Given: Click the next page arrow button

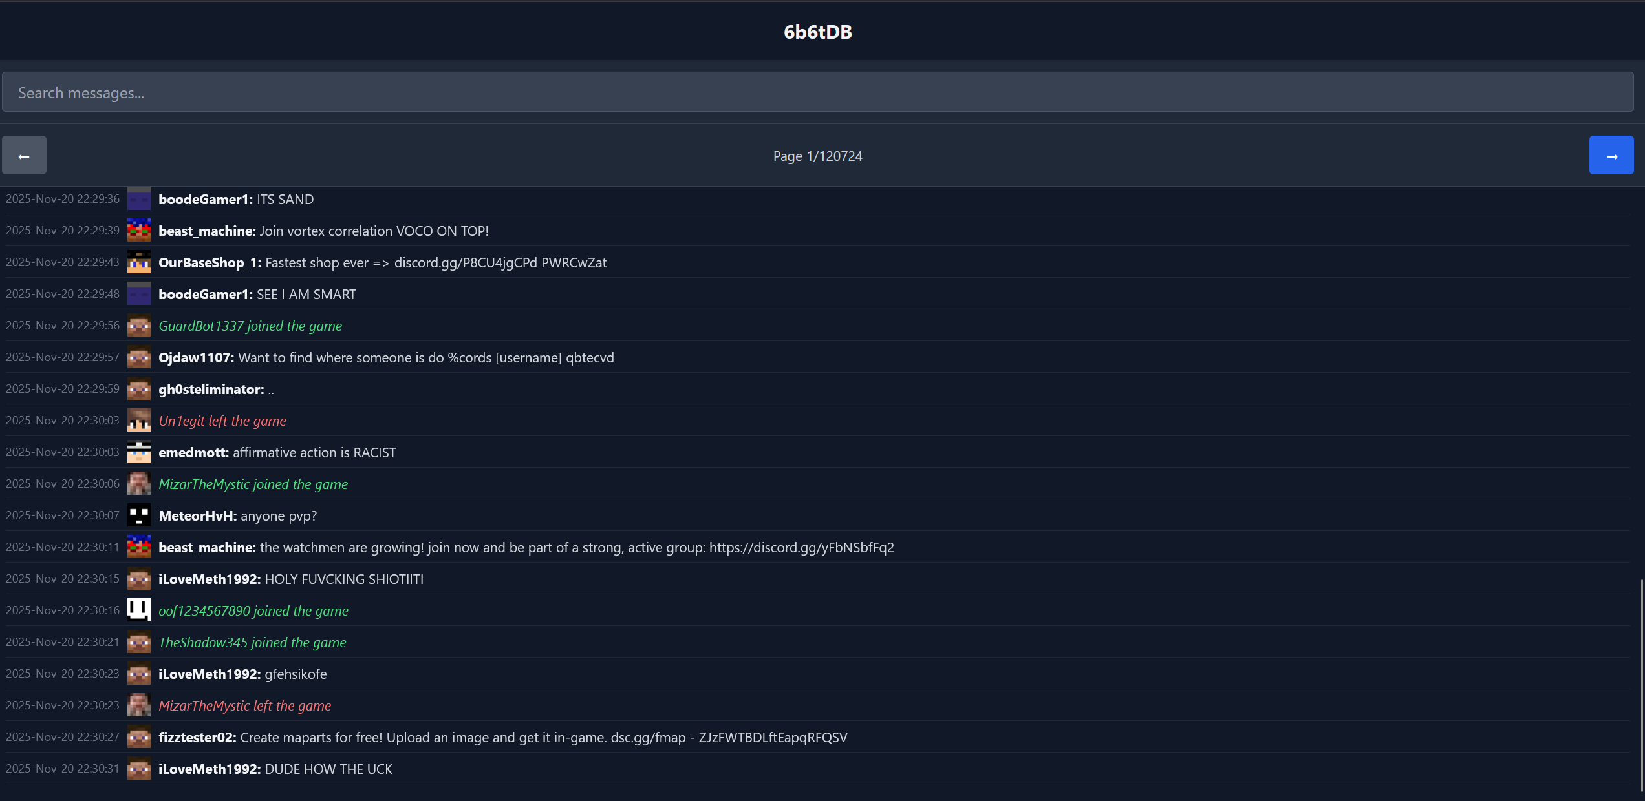Looking at the screenshot, I should 1611,156.
